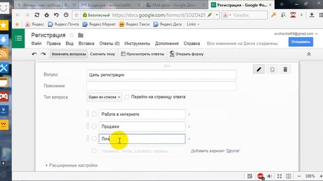Open game controller icon in sidebar
The height and width of the screenshot is (181, 323).
(4, 96)
